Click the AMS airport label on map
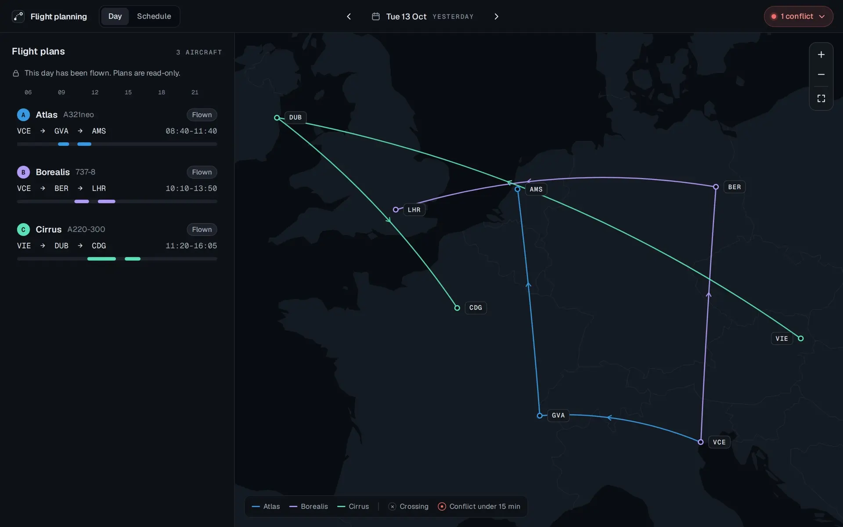The width and height of the screenshot is (843, 527). (x=536, y=189)
